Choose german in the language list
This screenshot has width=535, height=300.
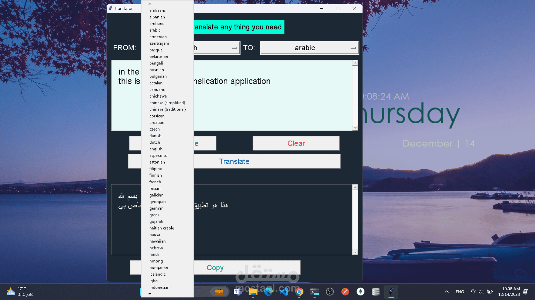[156, 208]
